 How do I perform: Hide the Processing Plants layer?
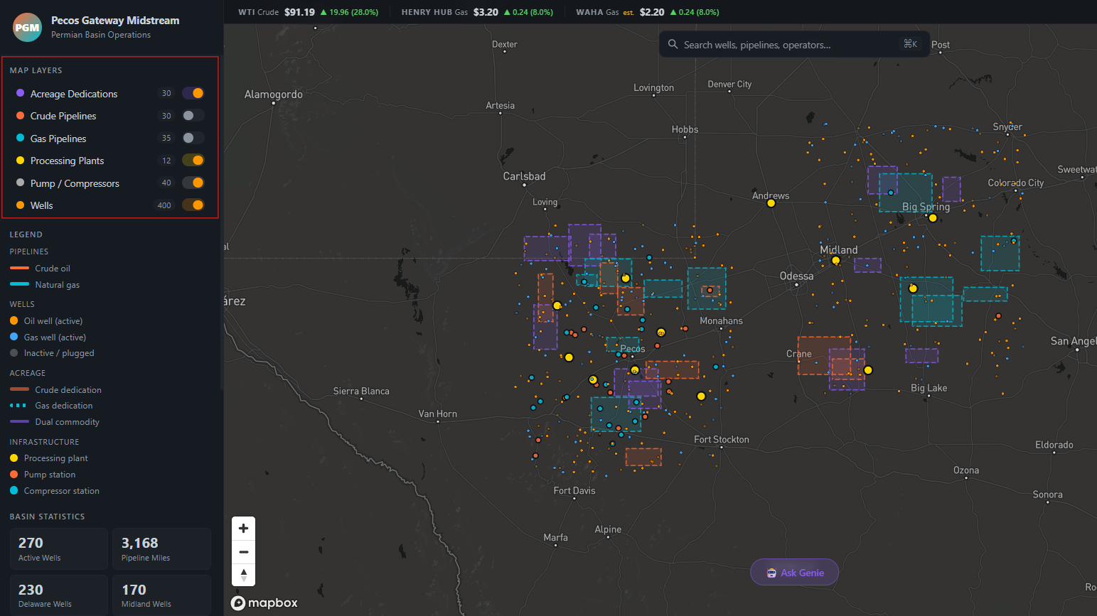(193, 161)
